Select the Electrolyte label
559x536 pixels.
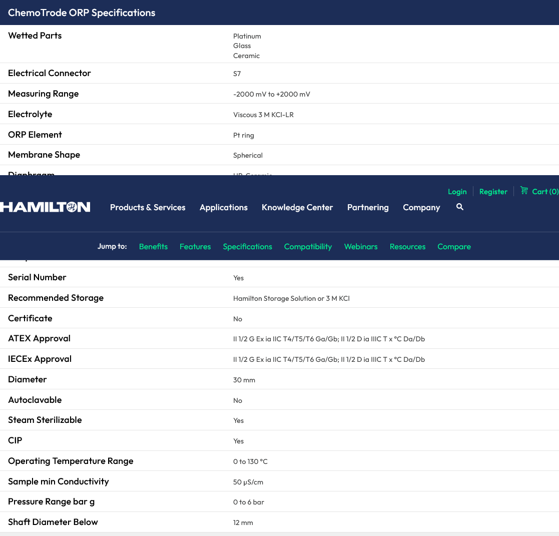[31, 114]
